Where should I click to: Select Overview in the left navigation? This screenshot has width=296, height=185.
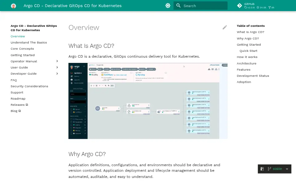tap(18, 36)
